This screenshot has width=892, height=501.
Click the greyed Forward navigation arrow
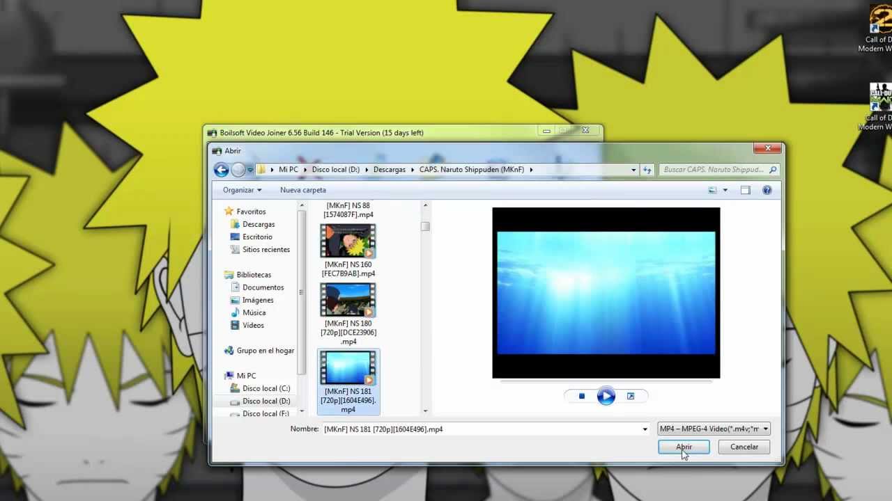click(238, 169)
